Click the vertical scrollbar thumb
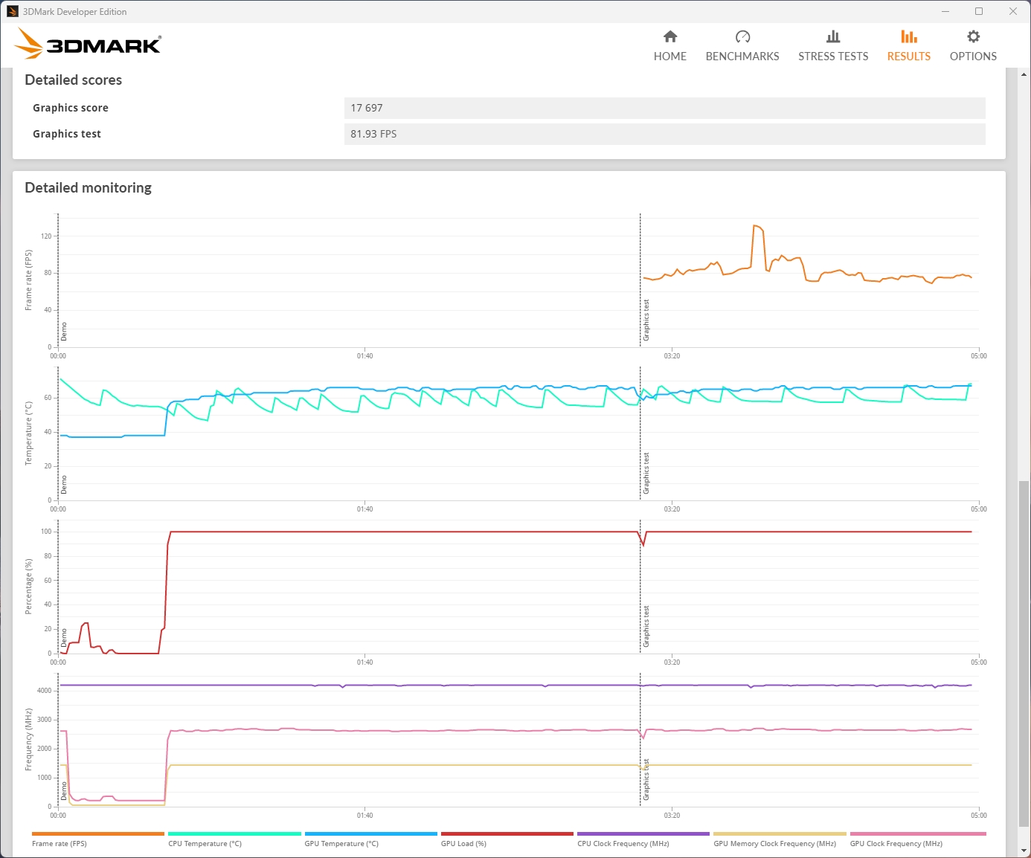Viewport: 1031px width, 858px height. point(1024,654)
